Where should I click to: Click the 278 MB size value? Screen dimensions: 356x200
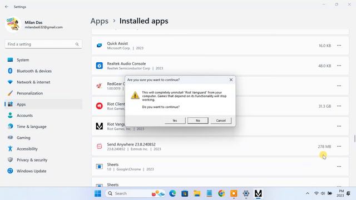click(324, 147)
